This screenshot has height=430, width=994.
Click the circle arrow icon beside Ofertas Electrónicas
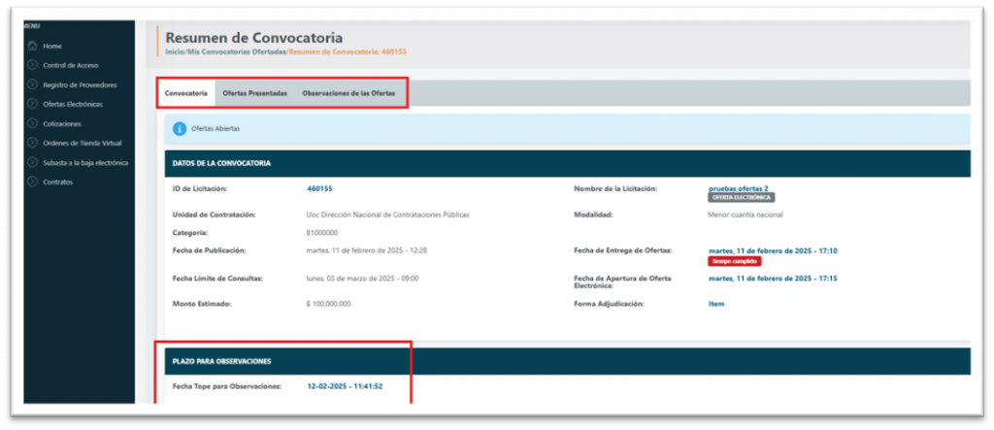[32, 104]
